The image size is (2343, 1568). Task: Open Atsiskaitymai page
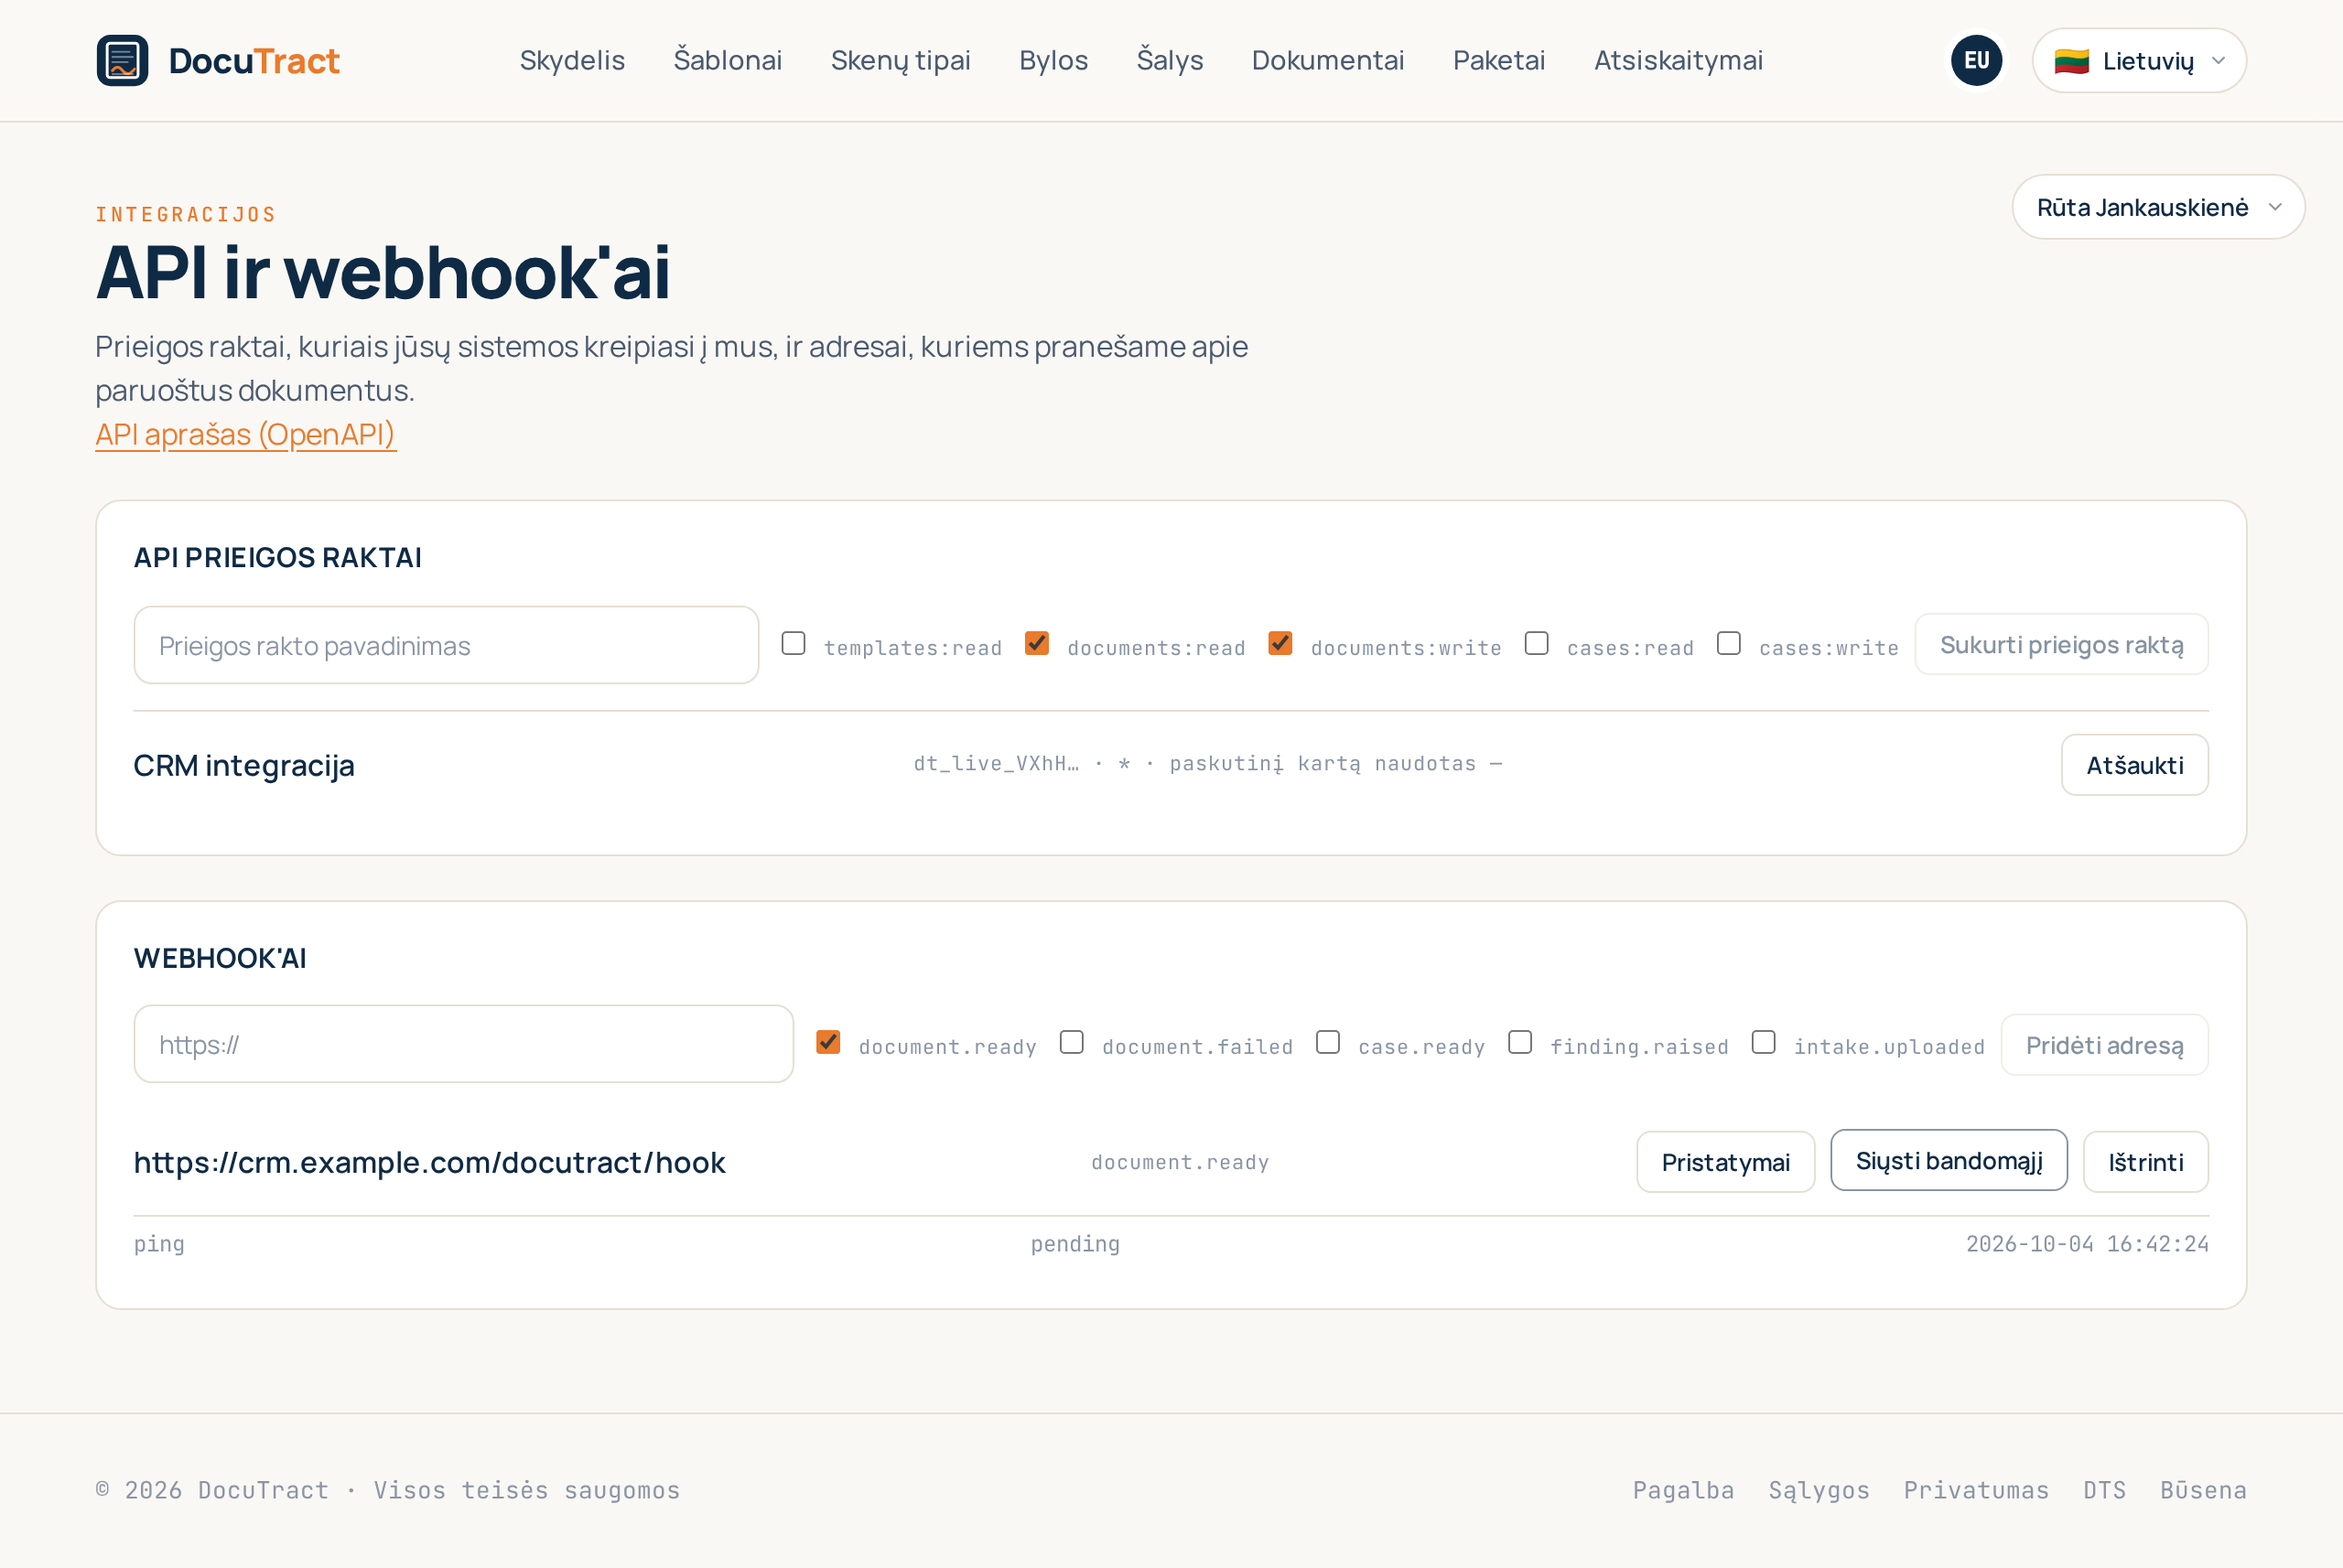coord(1678,60)
